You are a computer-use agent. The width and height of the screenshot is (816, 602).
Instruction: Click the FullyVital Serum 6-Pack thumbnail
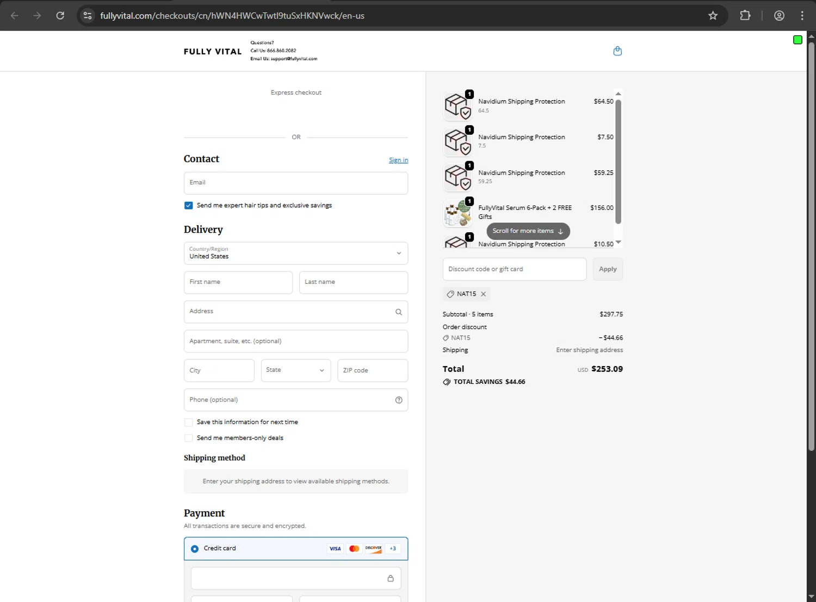[x=458, y=213]
